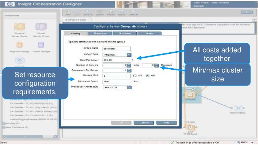Click the Defaults toolbar icon
Screen dimensions: 258x145
tap(134, 12)
